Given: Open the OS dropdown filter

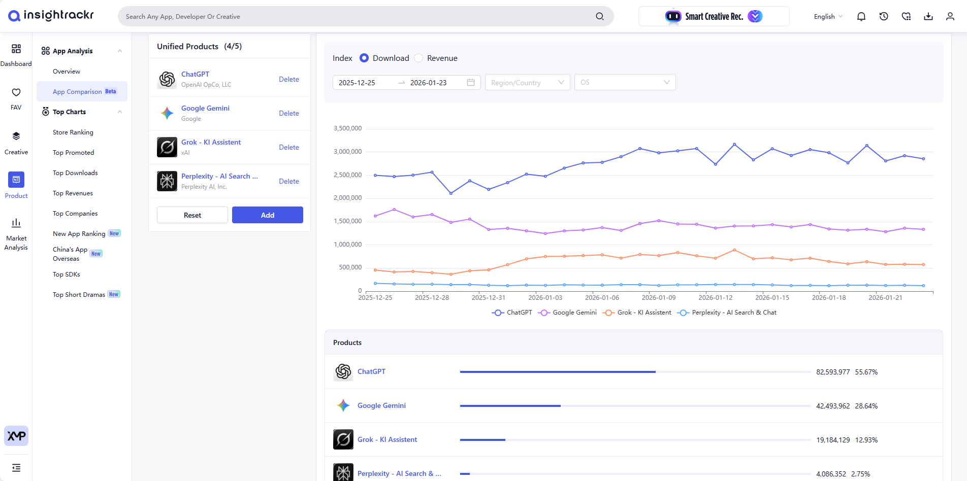Looking at the screenshot, I should pyautogui.click(x=625, y=82).
